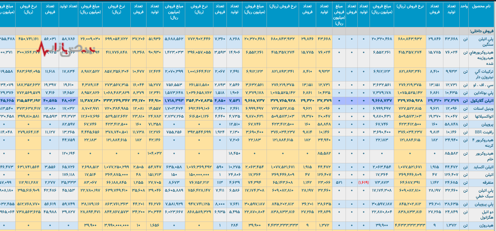Click the نام محصول column header
The width and height of the screenshot is (496, 231).
(481, 6)
